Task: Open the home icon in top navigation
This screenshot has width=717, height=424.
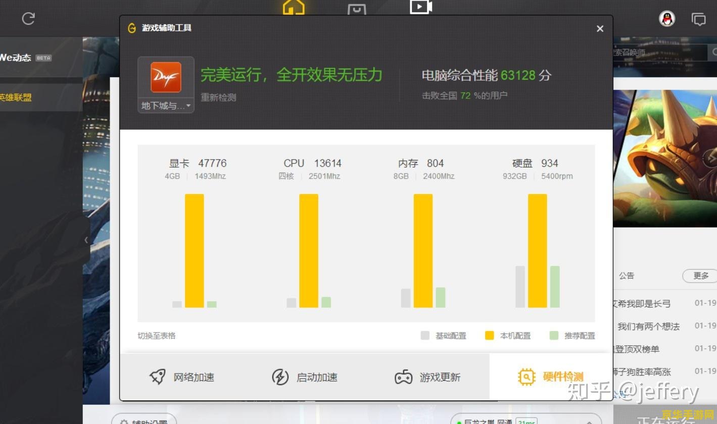Action: point(294,7)
